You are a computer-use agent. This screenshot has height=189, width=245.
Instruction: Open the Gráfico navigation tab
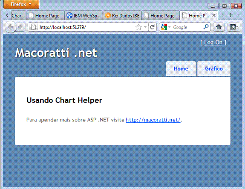point(214,69)
